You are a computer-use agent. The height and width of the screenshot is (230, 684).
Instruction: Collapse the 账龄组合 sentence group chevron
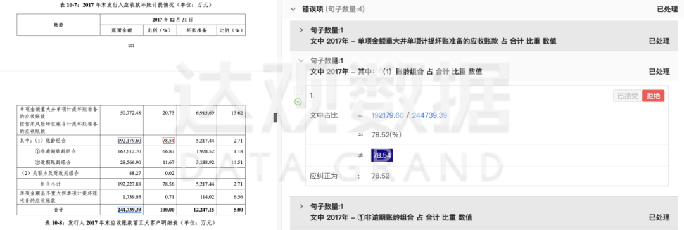click(x=301, y=61)
